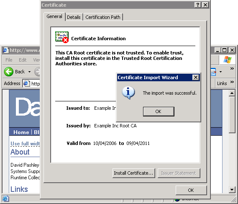The height and width of the screenshot is (204, 238).
Task: Expand the browser toolbar overflow chevron
Action: [232, 68]
